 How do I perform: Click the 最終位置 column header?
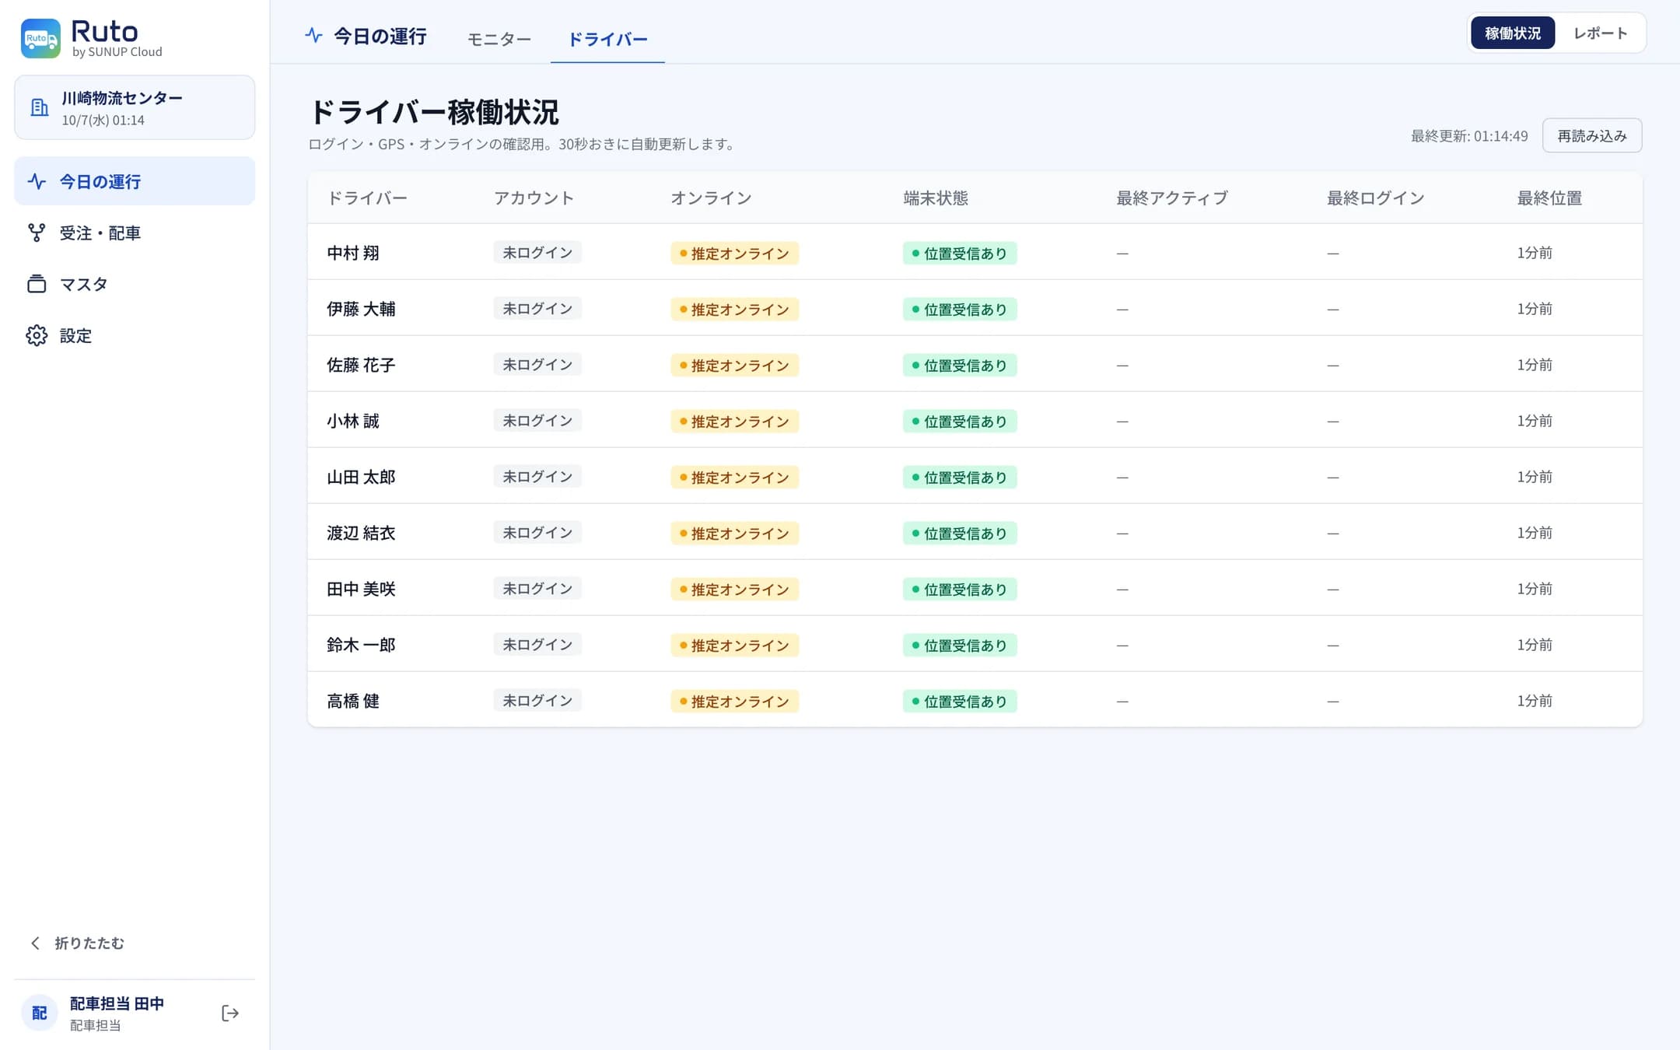coord(1549,198)
